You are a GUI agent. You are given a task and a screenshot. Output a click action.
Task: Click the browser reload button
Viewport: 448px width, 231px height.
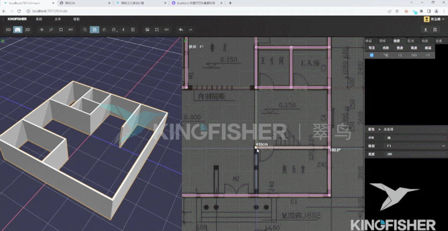[19, 11]
